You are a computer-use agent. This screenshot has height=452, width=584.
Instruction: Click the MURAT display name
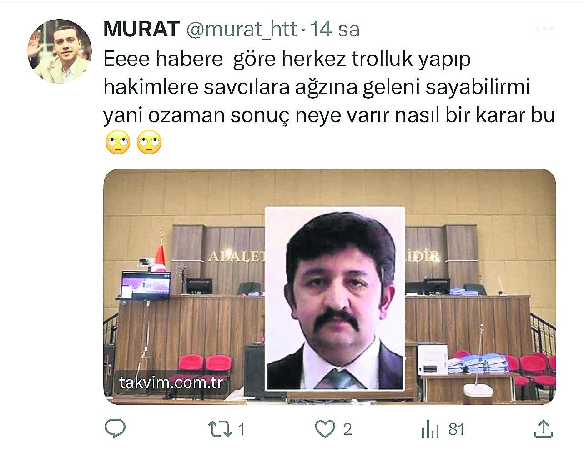point(141,29)
